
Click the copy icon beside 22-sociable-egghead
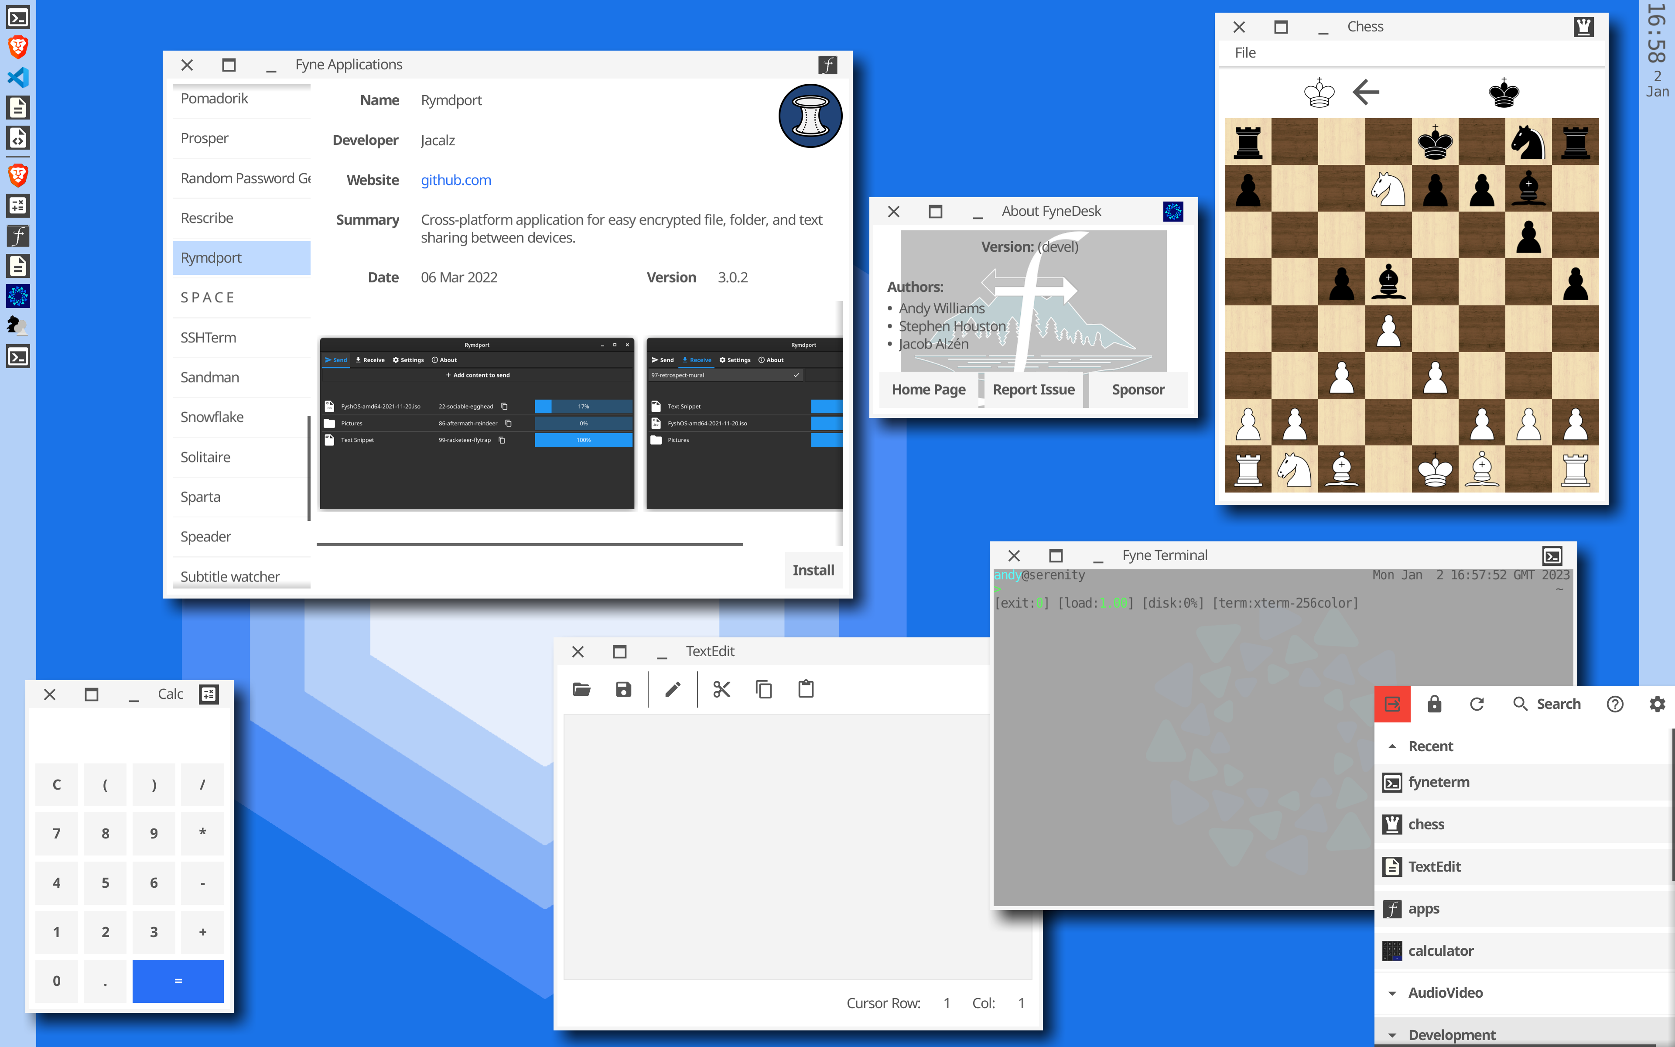(x=505, y=407)
